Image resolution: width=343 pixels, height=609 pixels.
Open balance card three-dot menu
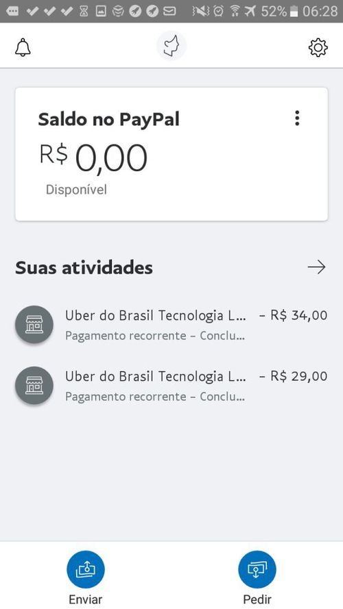tap(297, 118)
